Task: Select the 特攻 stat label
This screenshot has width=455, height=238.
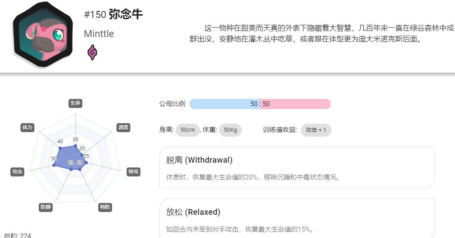Action: tap(133, 172)
